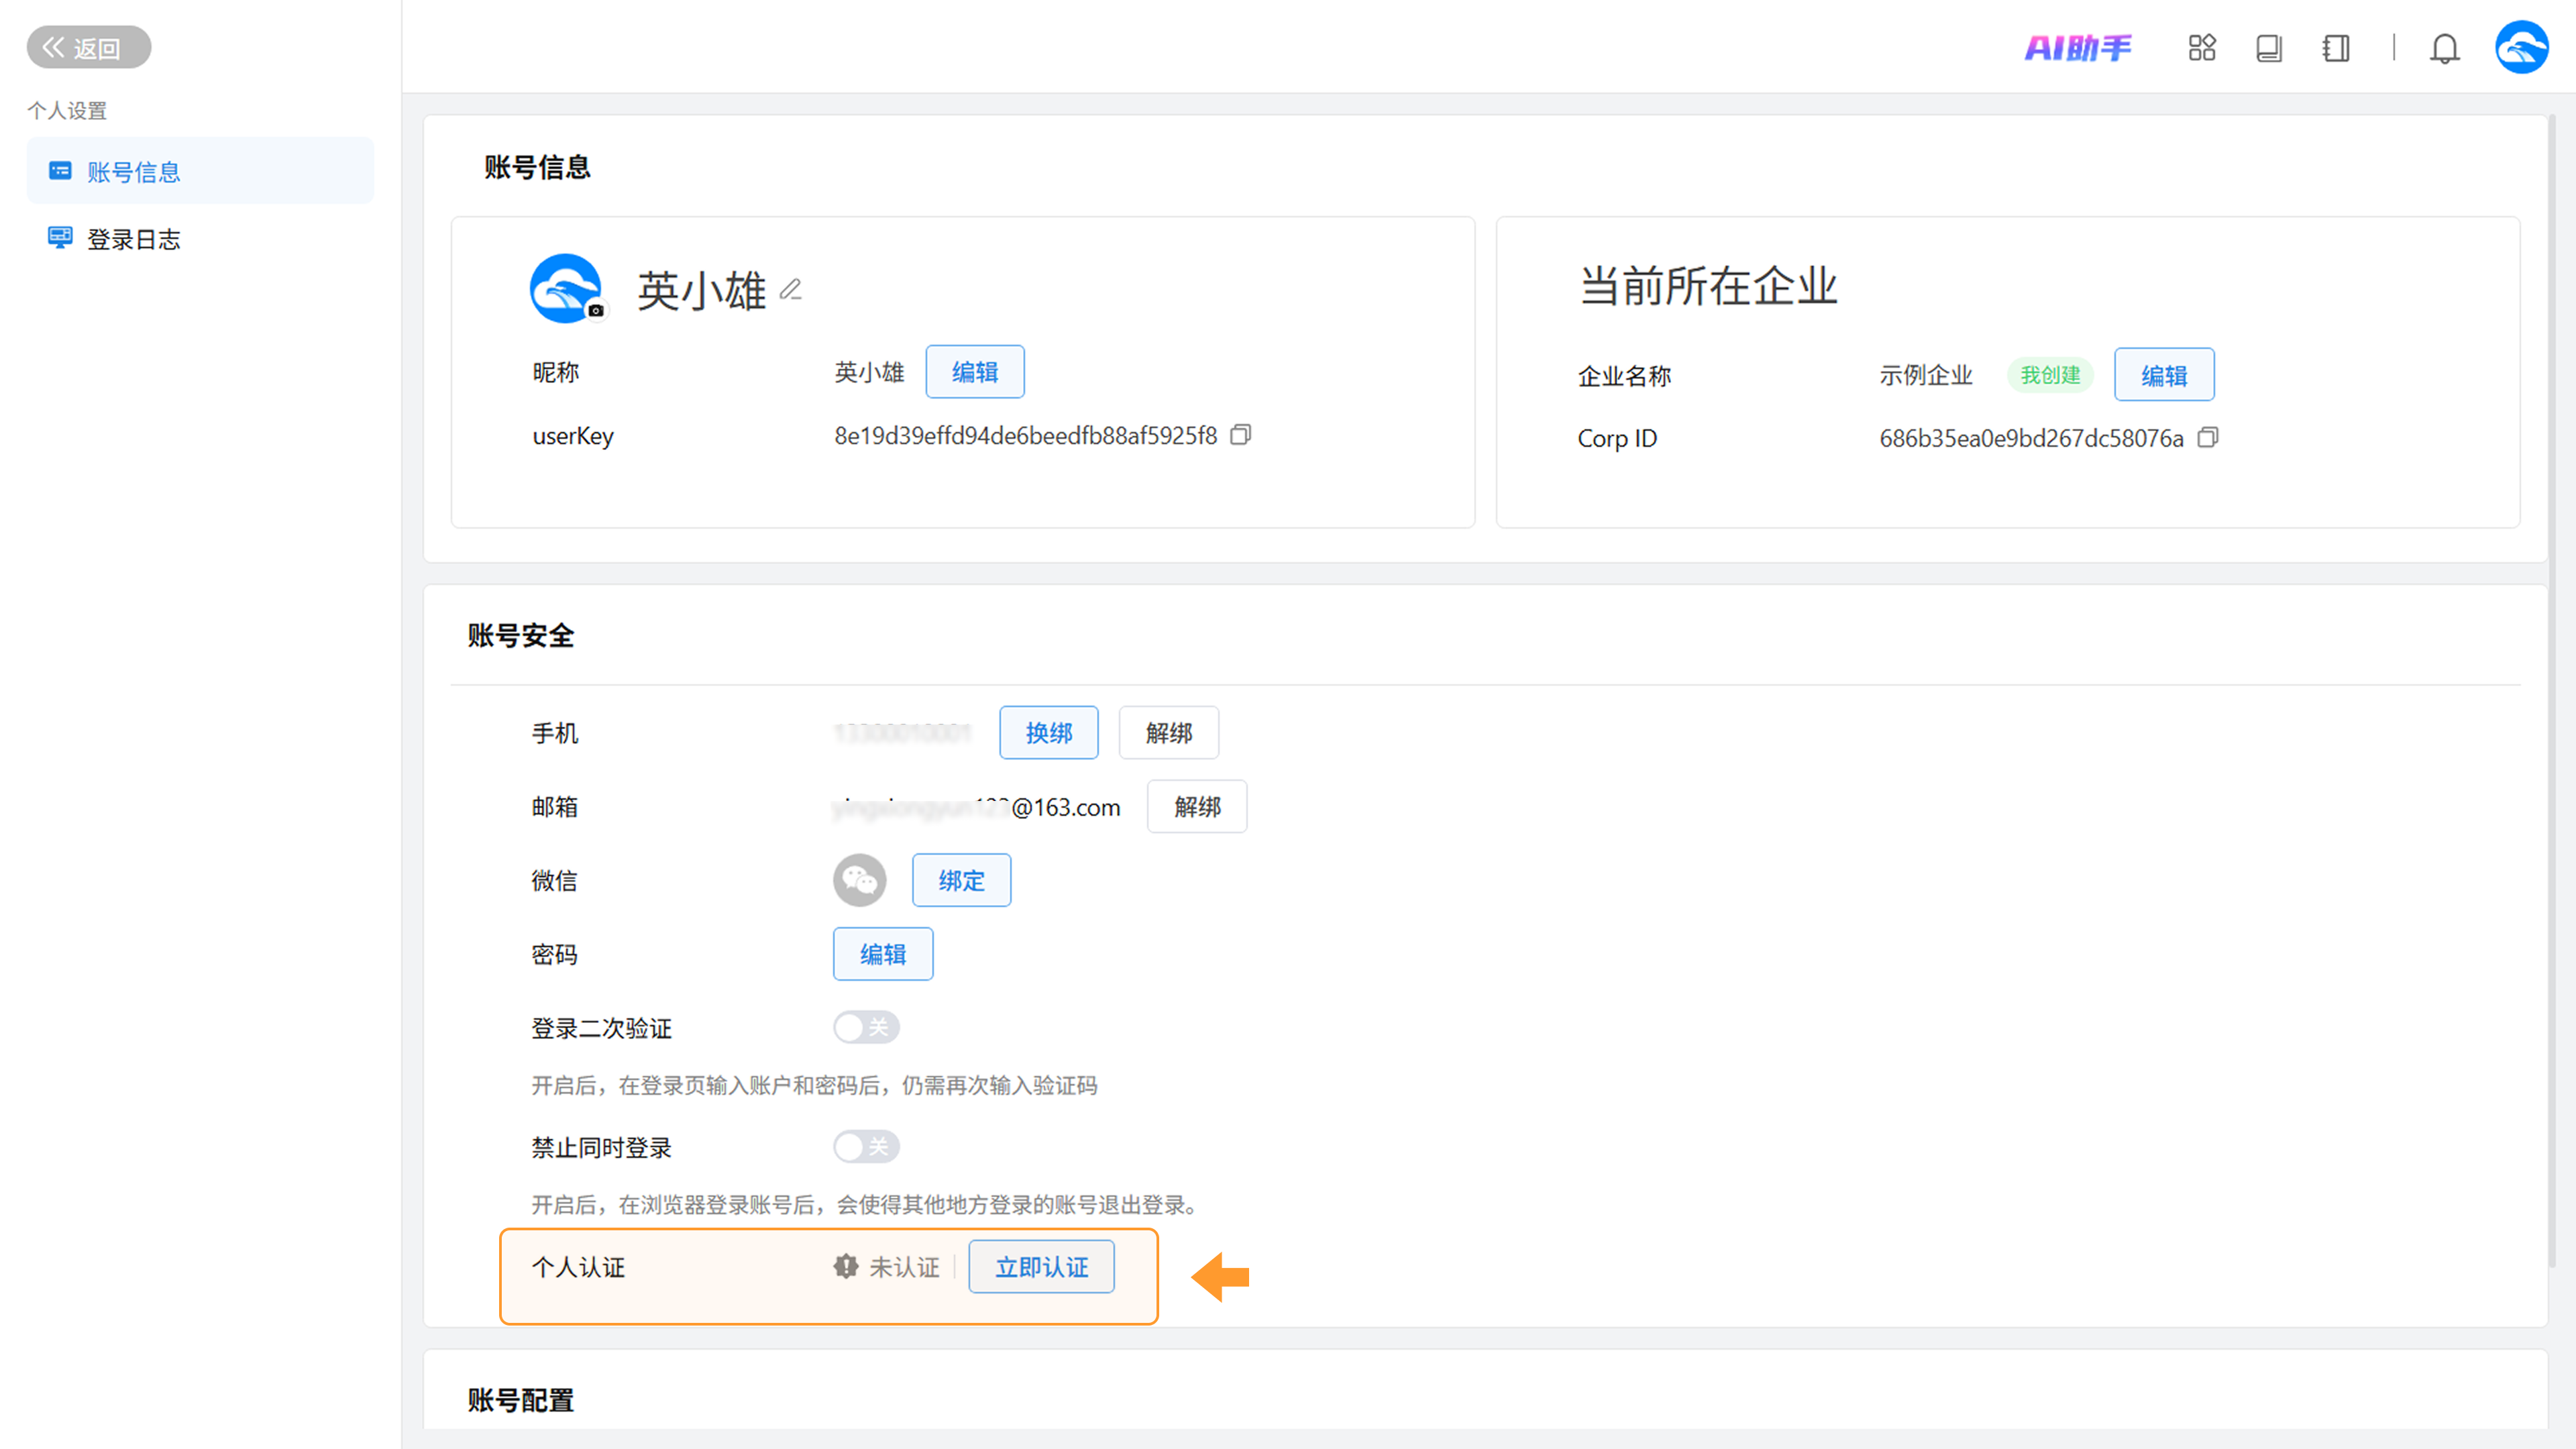The width and height of the screenshot is (2576, 1449).
Task: Click 编辑 next to 企业名称
Action: [x=2163, y=376]
